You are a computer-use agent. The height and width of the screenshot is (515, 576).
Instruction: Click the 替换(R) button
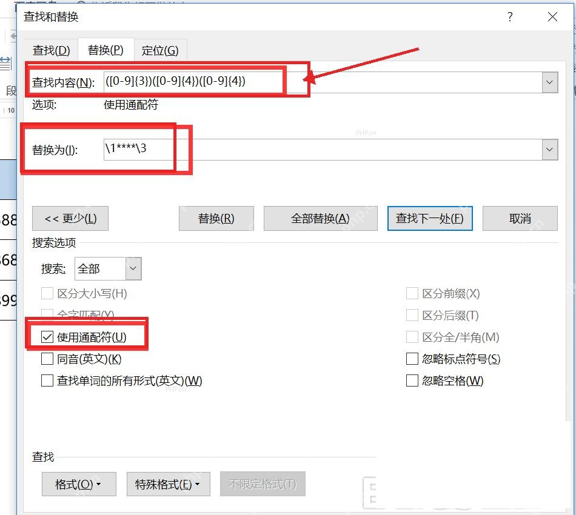click(216, 218)
